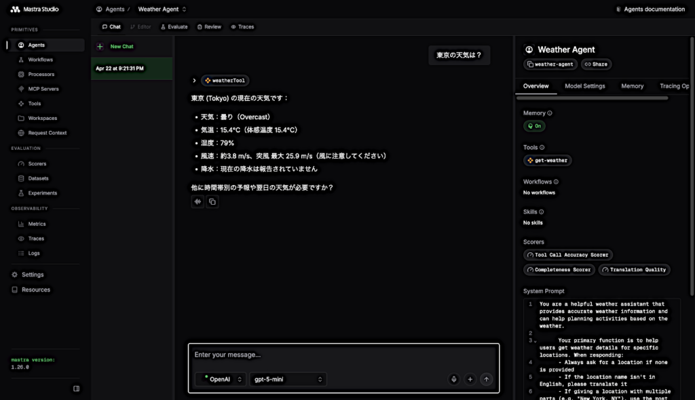Click the microphone icon in message box

453,380
